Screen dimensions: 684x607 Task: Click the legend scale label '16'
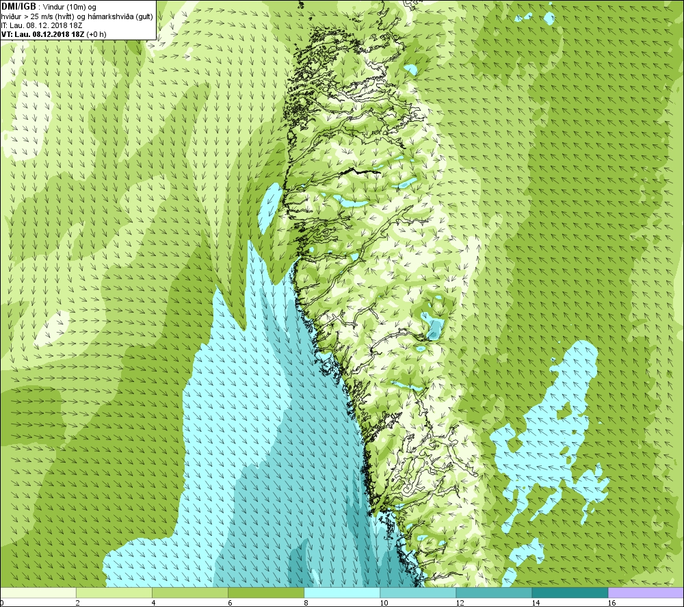tap(612, 603)
